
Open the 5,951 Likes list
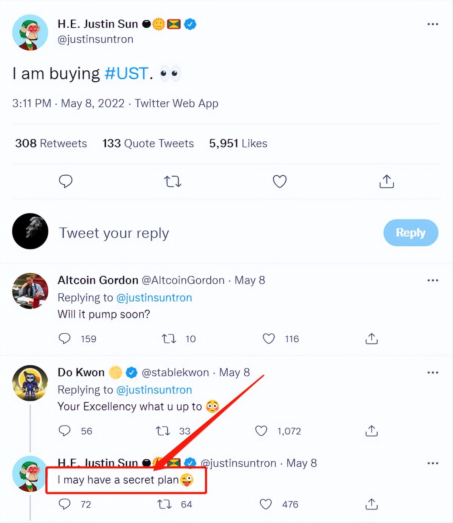pos(238,144)
